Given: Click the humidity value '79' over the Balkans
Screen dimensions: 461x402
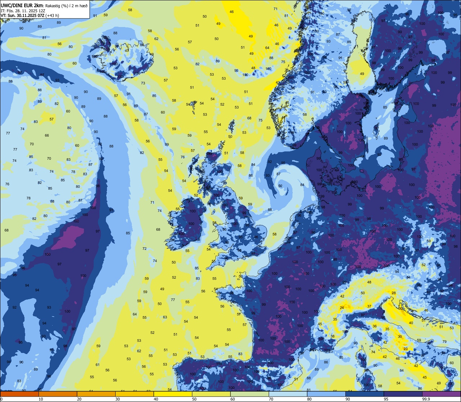Looking at the screenshot, I should tap(444, 341).
